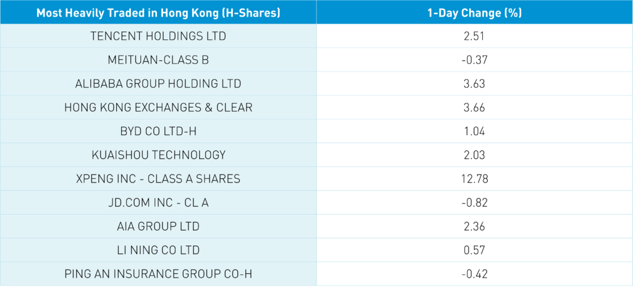Screen dimensions: 633x288
Task: Select the MEITUAN-CLASS B row name
Action: click(158, 60)
